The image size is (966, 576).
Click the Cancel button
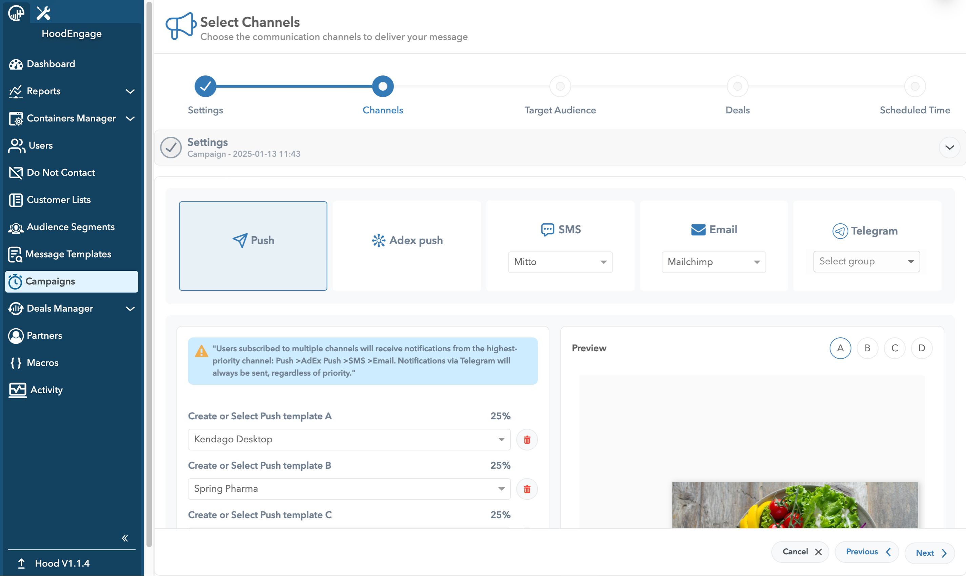pos(800,552)
